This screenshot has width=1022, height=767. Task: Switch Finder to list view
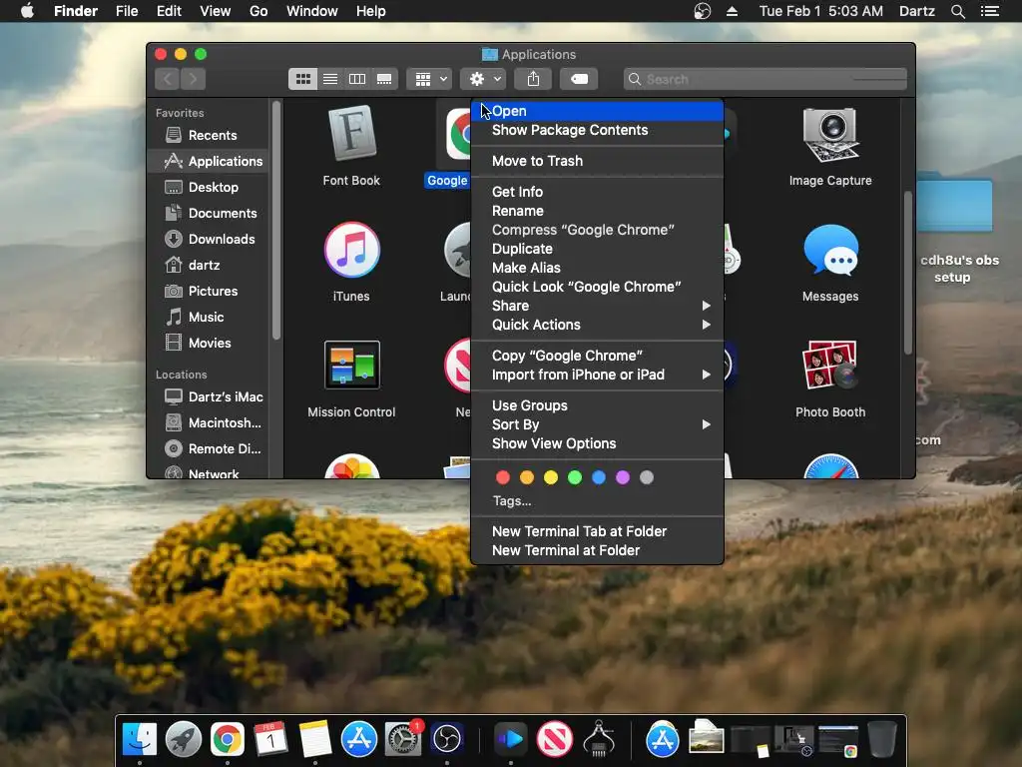point(330,79)
